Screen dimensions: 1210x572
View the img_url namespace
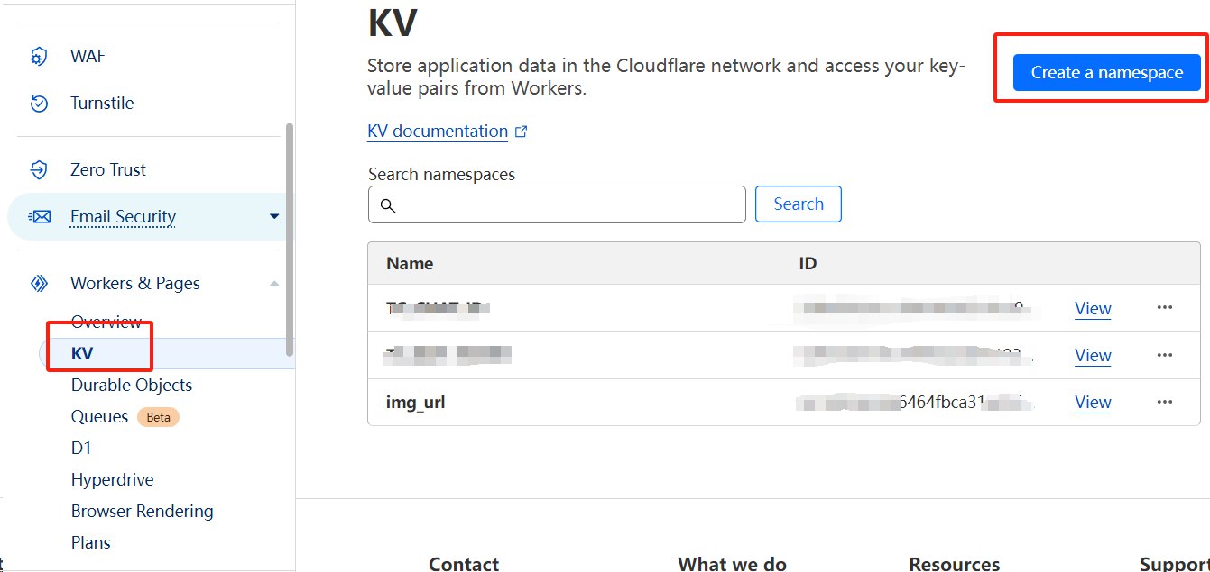click(1093, 403)
